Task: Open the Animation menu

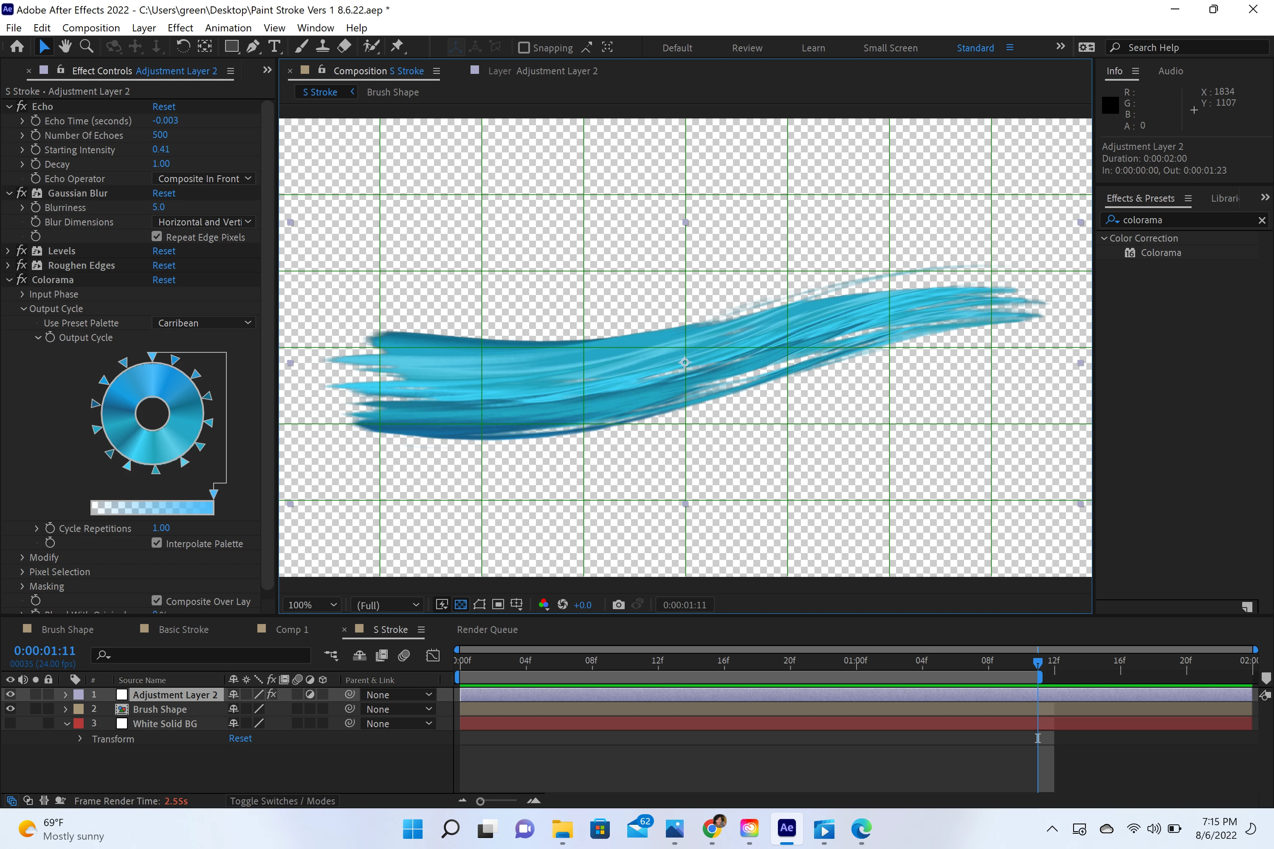Action: pyautogui.click(x=228, y=28)
